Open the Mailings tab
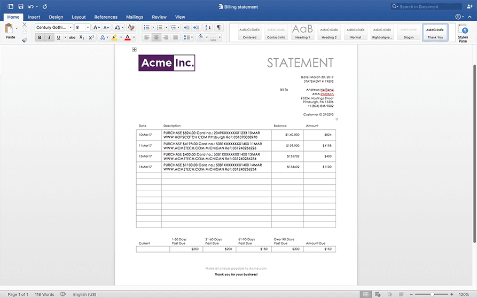 pos(135,17)
